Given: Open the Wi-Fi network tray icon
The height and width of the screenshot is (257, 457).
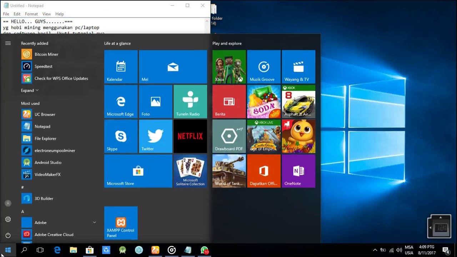Looking at the screenshot, I should [x=391, y=250].
